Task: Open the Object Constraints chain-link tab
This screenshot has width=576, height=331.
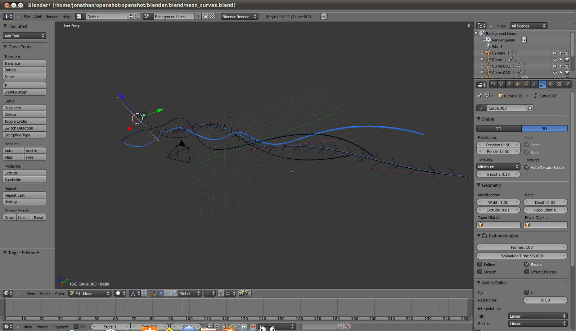Action: coord(526,85)
